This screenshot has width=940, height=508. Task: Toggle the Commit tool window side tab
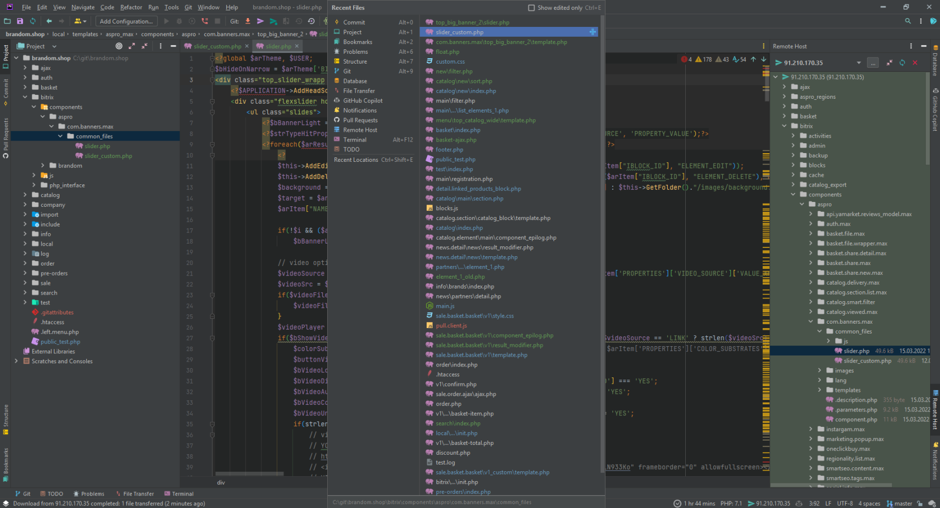pyautogui.click(x=5, y=92)
